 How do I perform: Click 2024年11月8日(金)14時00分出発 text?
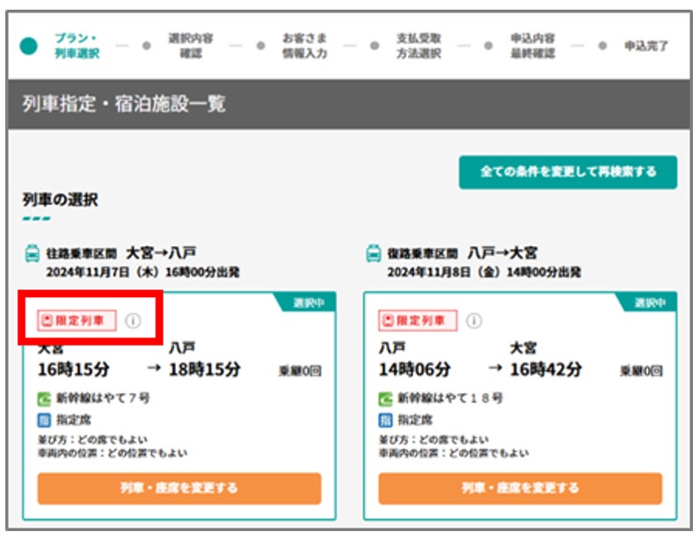coord(484,273)
